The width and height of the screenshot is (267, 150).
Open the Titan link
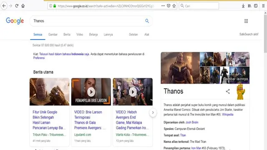point(183,135)
